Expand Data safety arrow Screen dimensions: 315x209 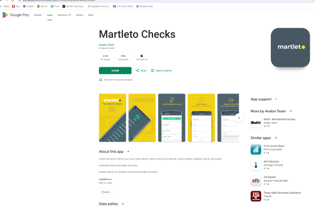click(x=123, y=204)
